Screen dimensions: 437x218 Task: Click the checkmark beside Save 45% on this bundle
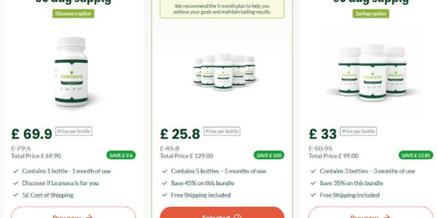pos(164,183)
